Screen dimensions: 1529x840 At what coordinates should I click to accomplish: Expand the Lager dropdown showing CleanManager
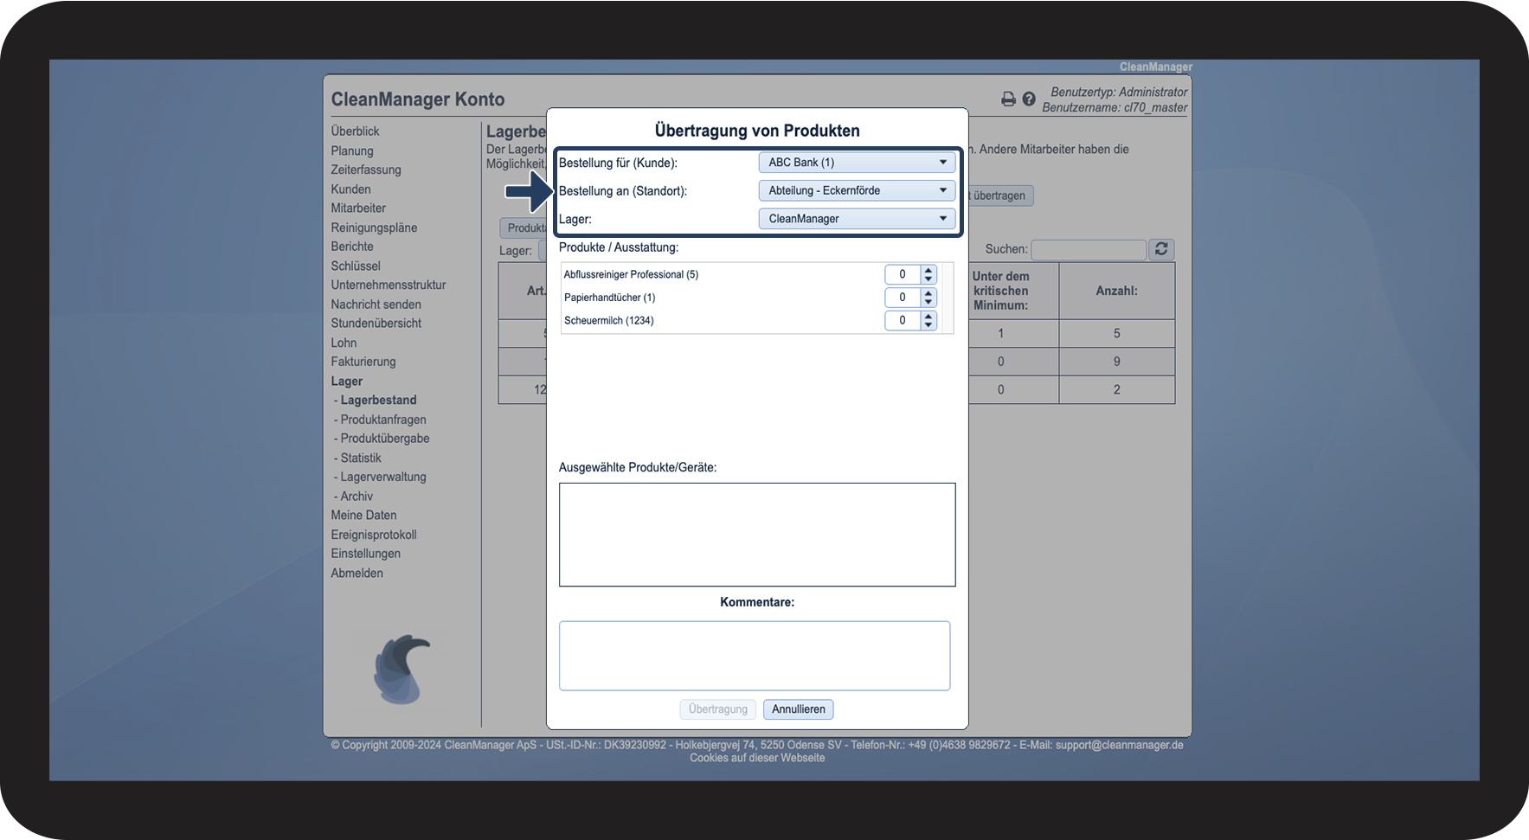pos(857,219)
